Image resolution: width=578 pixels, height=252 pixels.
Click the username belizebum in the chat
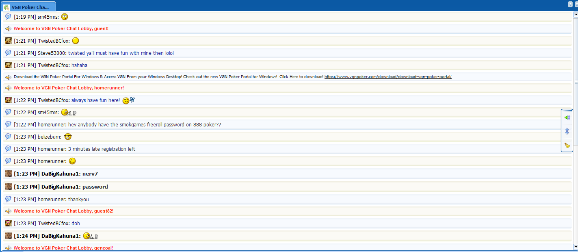click(49, 137)
